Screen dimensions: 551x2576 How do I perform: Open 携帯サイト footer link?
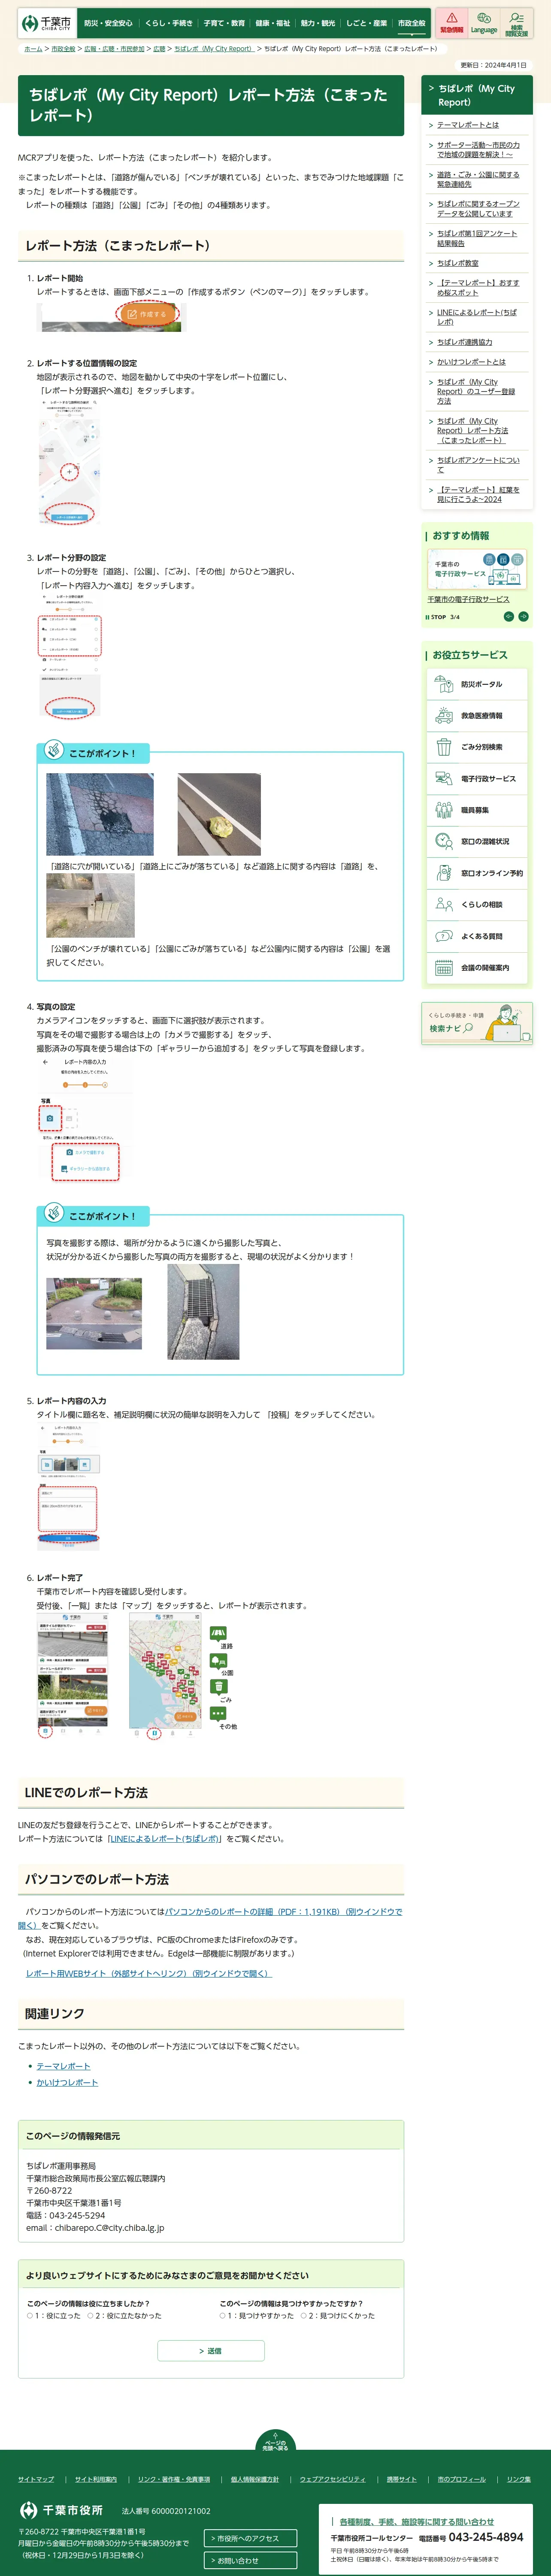click(402, 2479)
